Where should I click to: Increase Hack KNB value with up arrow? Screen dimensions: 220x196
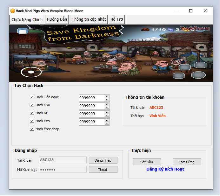pos(107,104)
